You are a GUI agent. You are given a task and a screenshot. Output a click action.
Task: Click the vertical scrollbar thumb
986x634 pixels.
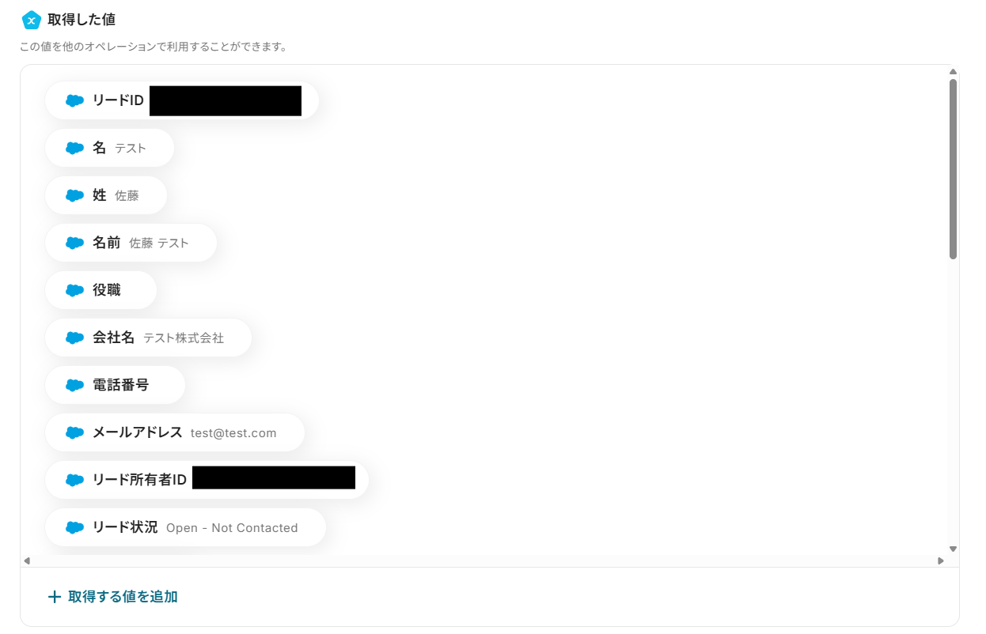953,169
